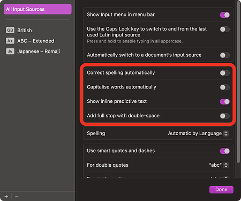Click the Done button
This screenshot has height=201, width=241.
pos(221,190)
